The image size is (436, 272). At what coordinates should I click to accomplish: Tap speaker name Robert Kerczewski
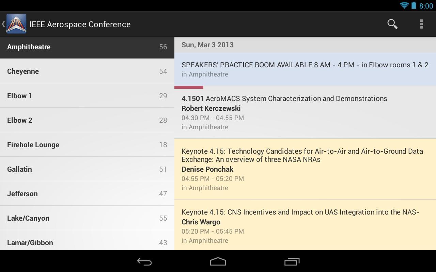[211, 108]
